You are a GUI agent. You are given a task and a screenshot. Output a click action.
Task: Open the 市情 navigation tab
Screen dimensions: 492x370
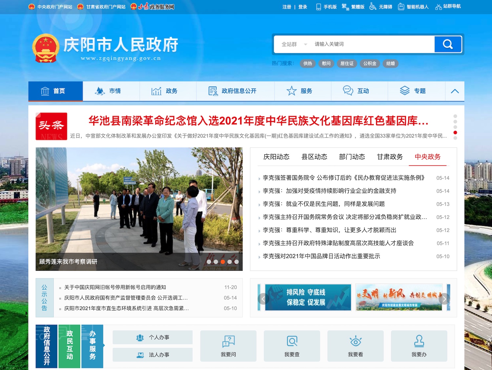click(x=111, y=91)
